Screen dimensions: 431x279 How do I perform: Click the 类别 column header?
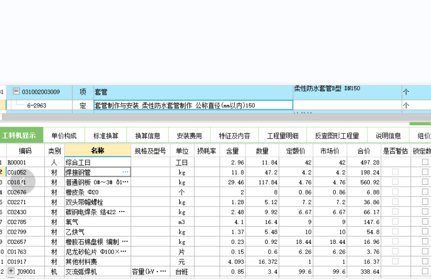(x=54, y=151)
